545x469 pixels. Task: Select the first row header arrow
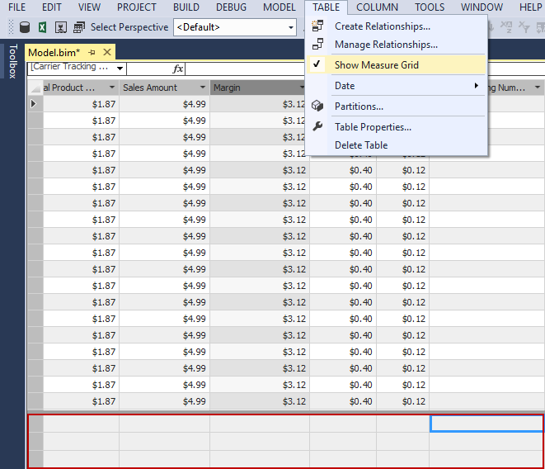pyautogui.click(x=34, y=104)
